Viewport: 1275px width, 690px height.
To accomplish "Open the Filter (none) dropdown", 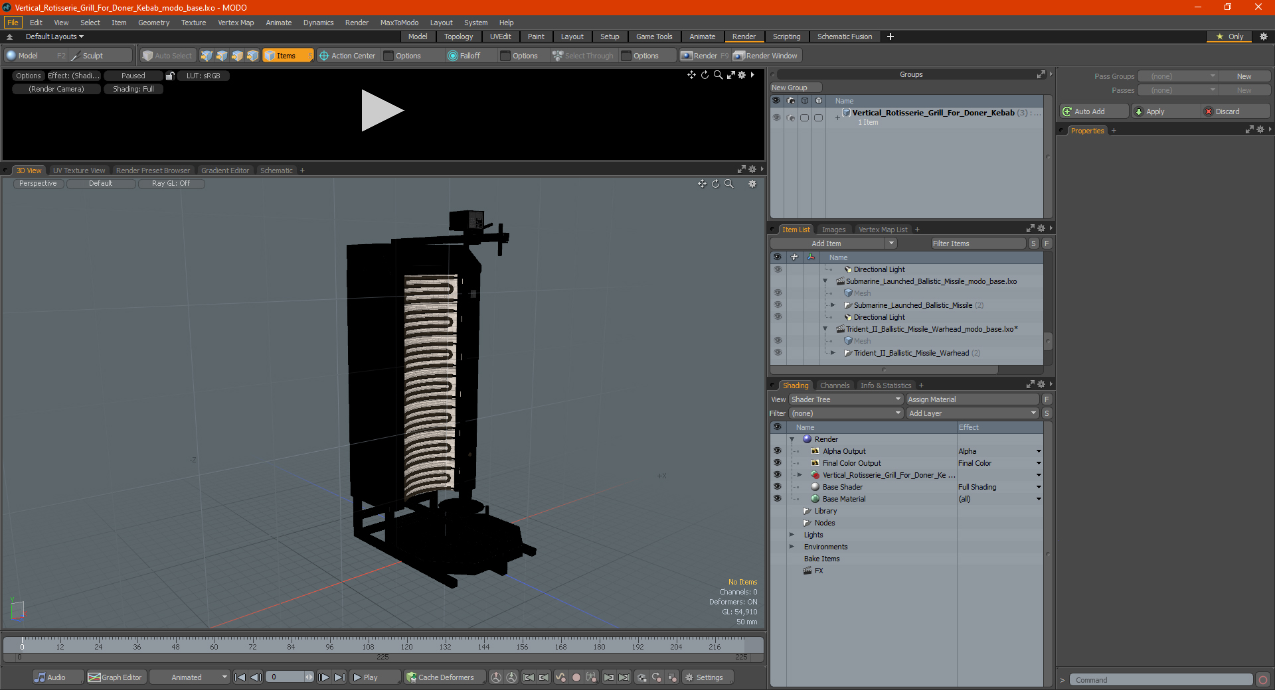I will pos(846,413).
